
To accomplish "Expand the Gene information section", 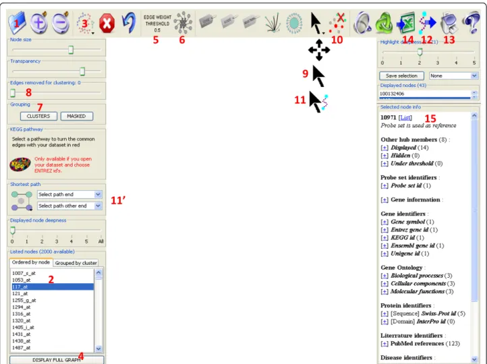I will pyautogui.click(x=384, y=200).
